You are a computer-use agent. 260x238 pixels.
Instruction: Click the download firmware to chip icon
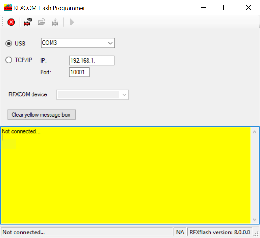55,22
